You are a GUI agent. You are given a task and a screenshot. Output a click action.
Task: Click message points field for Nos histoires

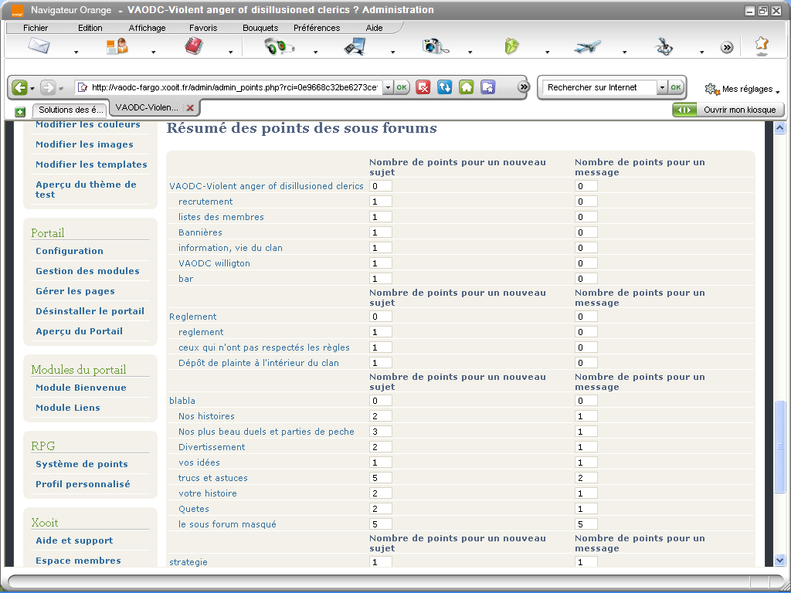click(x=586, y=416)
